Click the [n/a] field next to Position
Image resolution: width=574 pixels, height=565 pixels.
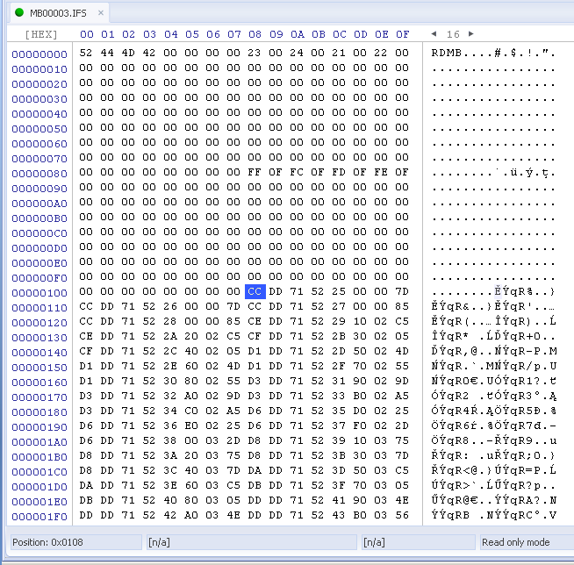[x=252, y=542]
